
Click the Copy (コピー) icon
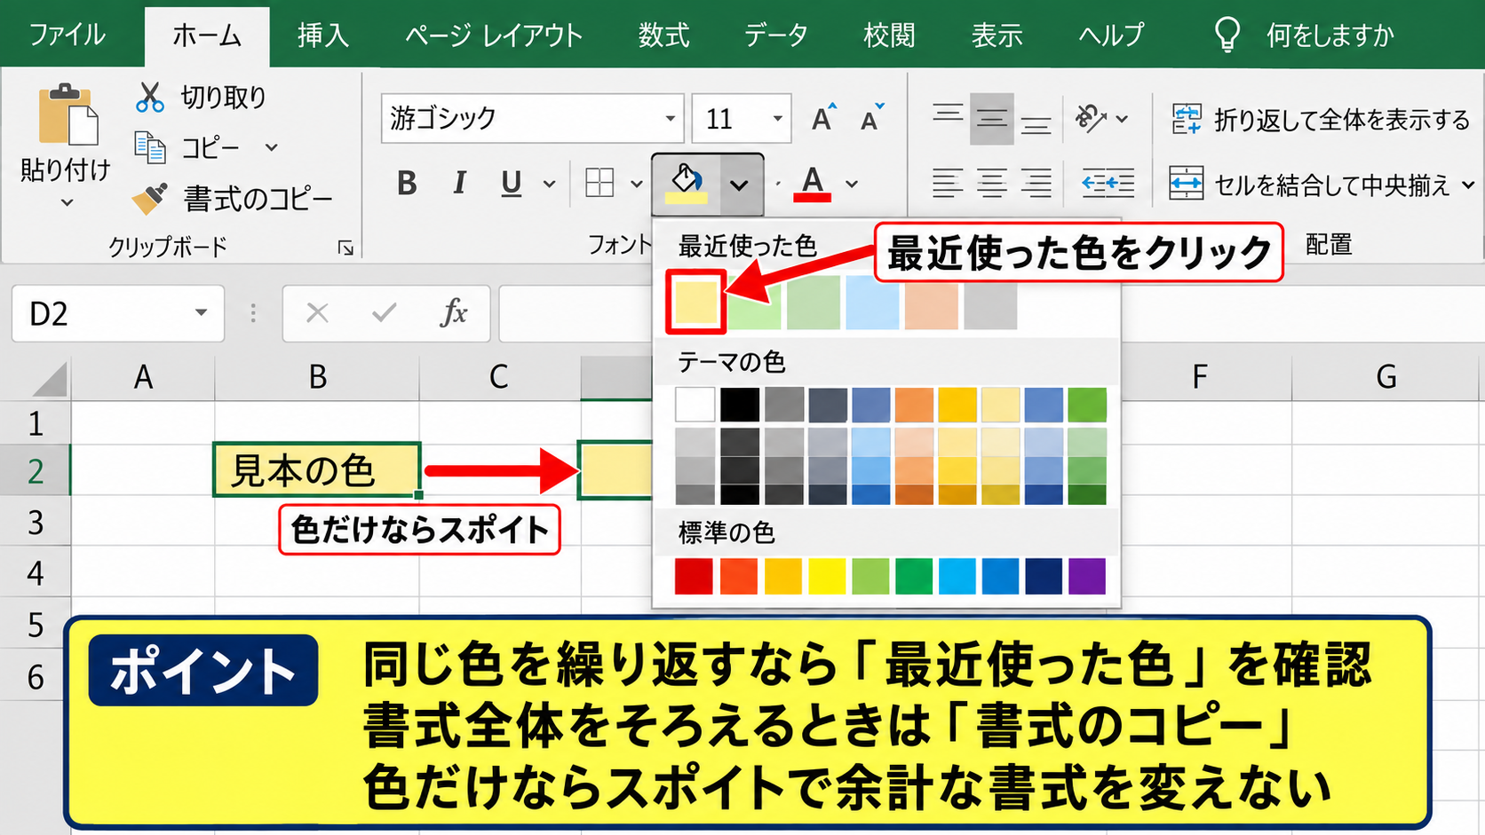(x=150, y=147)
